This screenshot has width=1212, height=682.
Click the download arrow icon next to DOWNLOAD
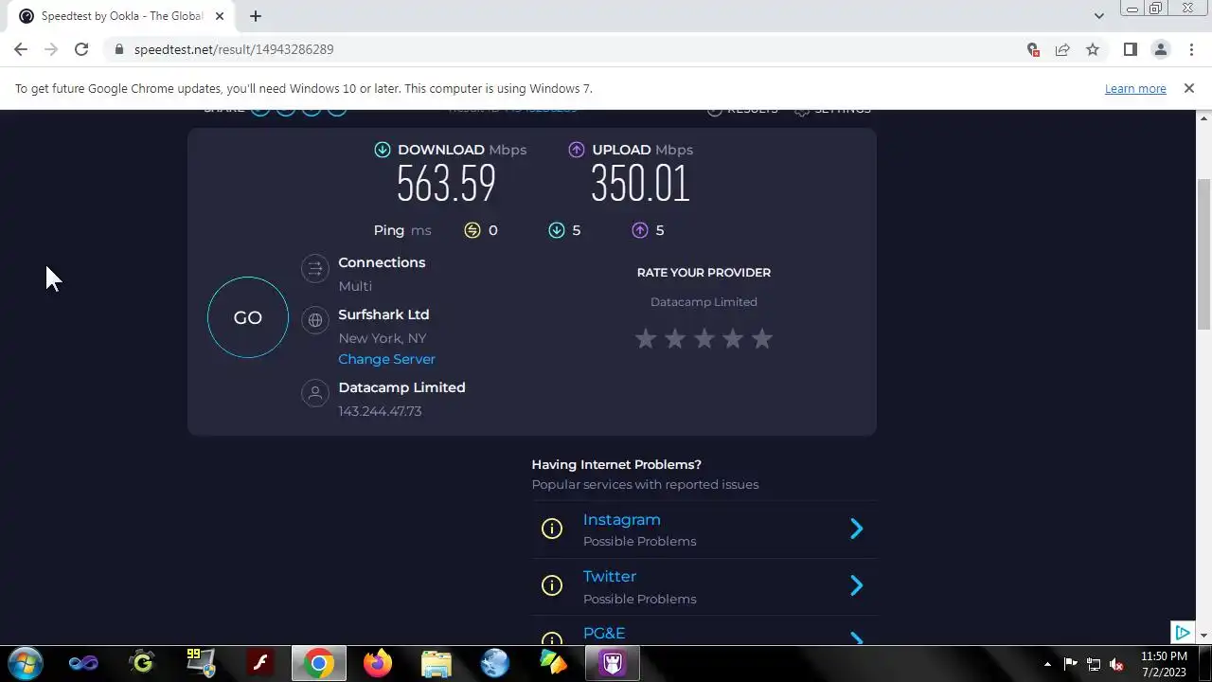pyautogui.click(x=383, y=150)
